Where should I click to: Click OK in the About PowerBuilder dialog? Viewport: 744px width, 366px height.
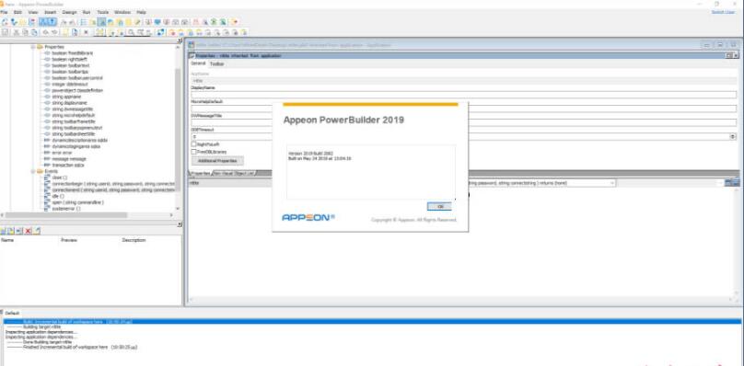(439, 206)
